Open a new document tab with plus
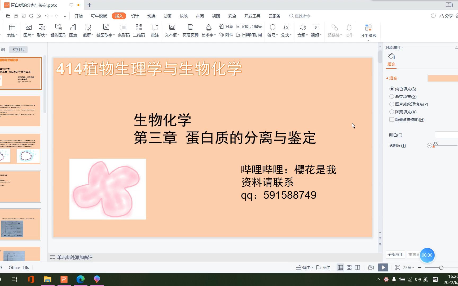 tap(90, 5)
